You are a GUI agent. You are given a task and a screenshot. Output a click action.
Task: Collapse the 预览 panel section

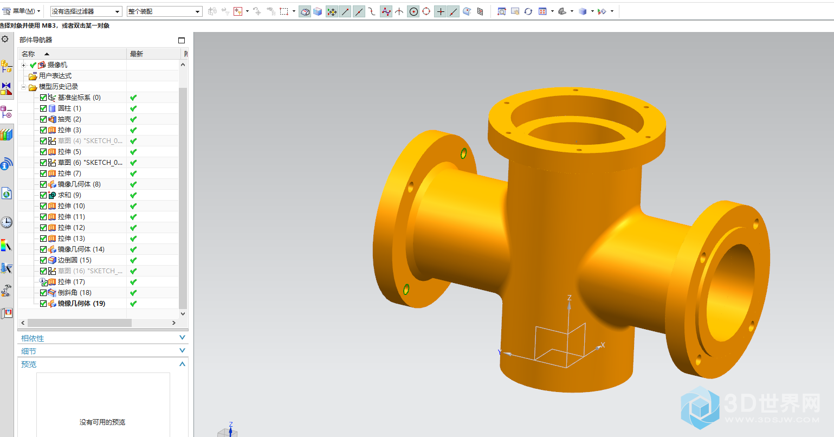point(182,364)
